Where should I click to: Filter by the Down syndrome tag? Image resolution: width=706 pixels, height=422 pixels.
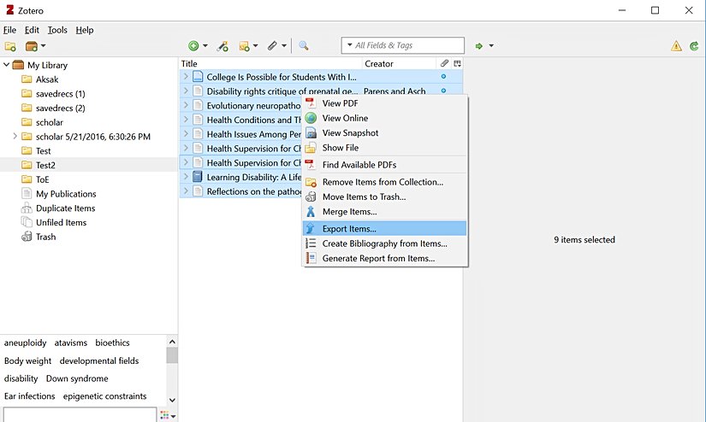[77, 378]
